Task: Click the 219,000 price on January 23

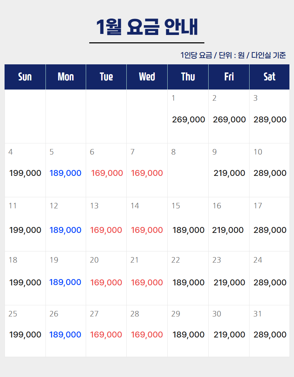Action: coord(229,283)
